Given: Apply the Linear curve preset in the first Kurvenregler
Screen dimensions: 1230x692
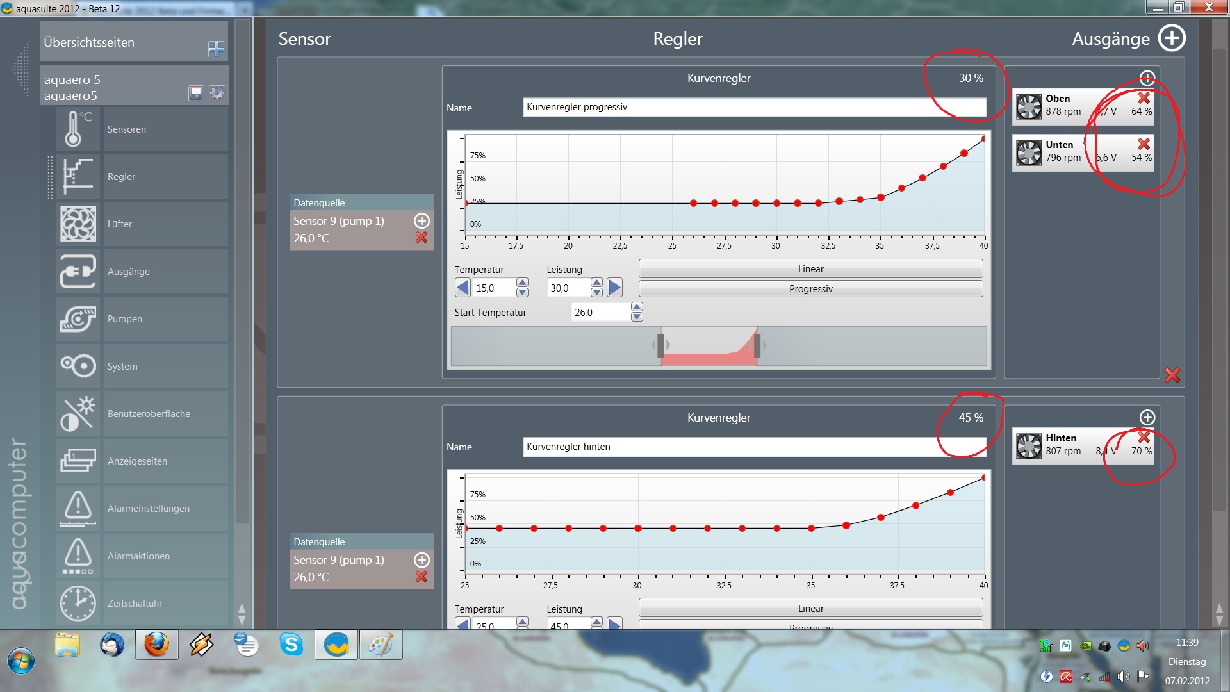Looking at the screenshot, I should click(810, 268).
